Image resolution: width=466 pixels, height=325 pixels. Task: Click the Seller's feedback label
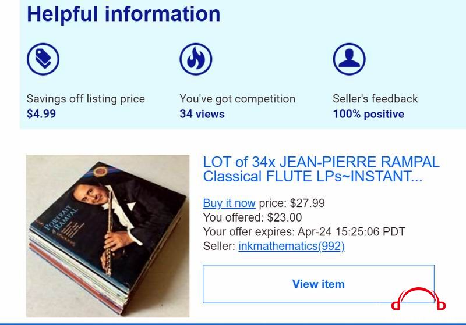(375, 98)
